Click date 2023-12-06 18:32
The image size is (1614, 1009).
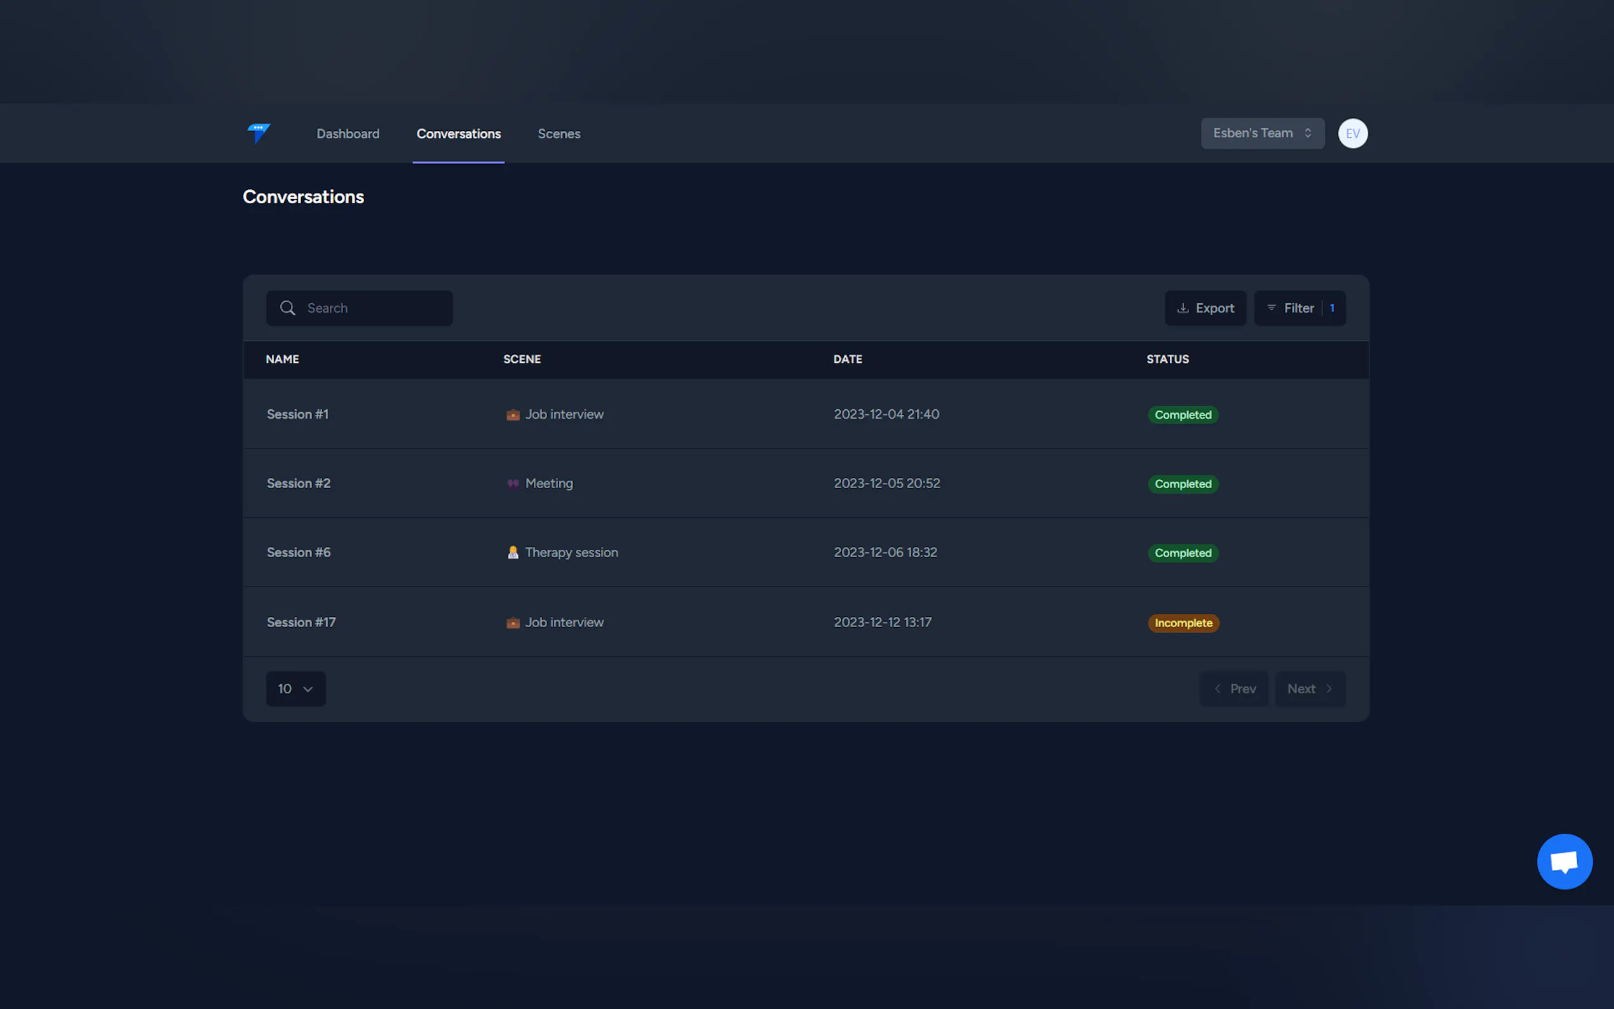pyautogui.click(x=885, y=552)
